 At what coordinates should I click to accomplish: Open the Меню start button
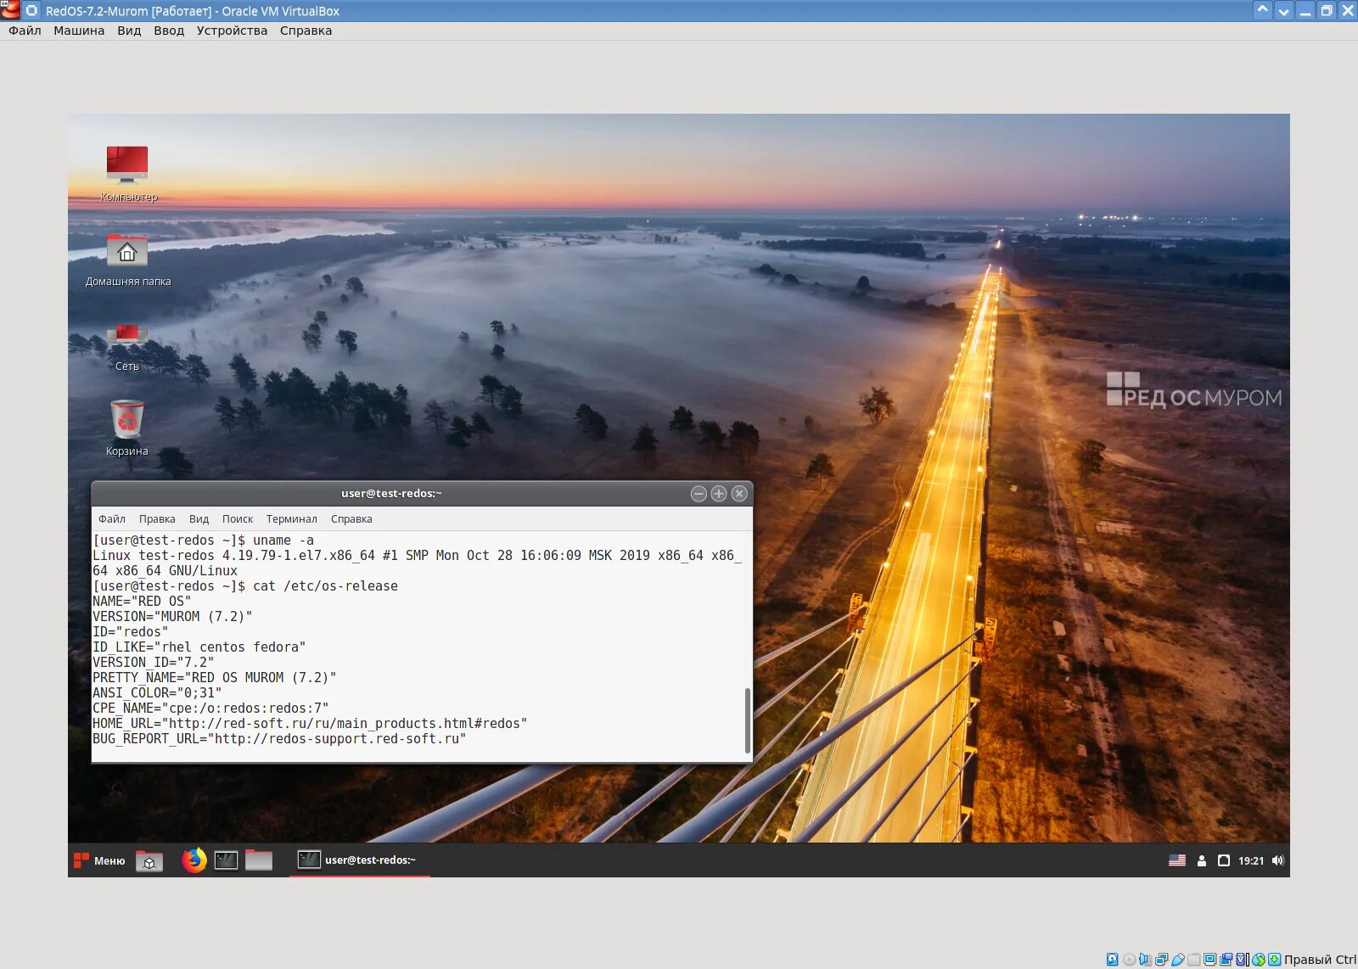pyautogui.click(x=99, y=860)
